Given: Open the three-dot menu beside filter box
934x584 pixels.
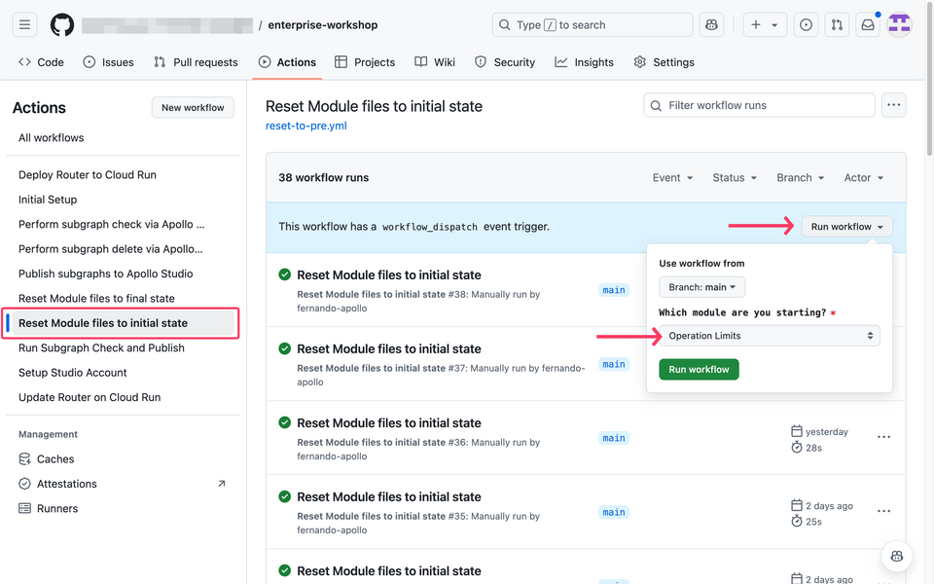Looking at the screenshot, I should point(893,105).
